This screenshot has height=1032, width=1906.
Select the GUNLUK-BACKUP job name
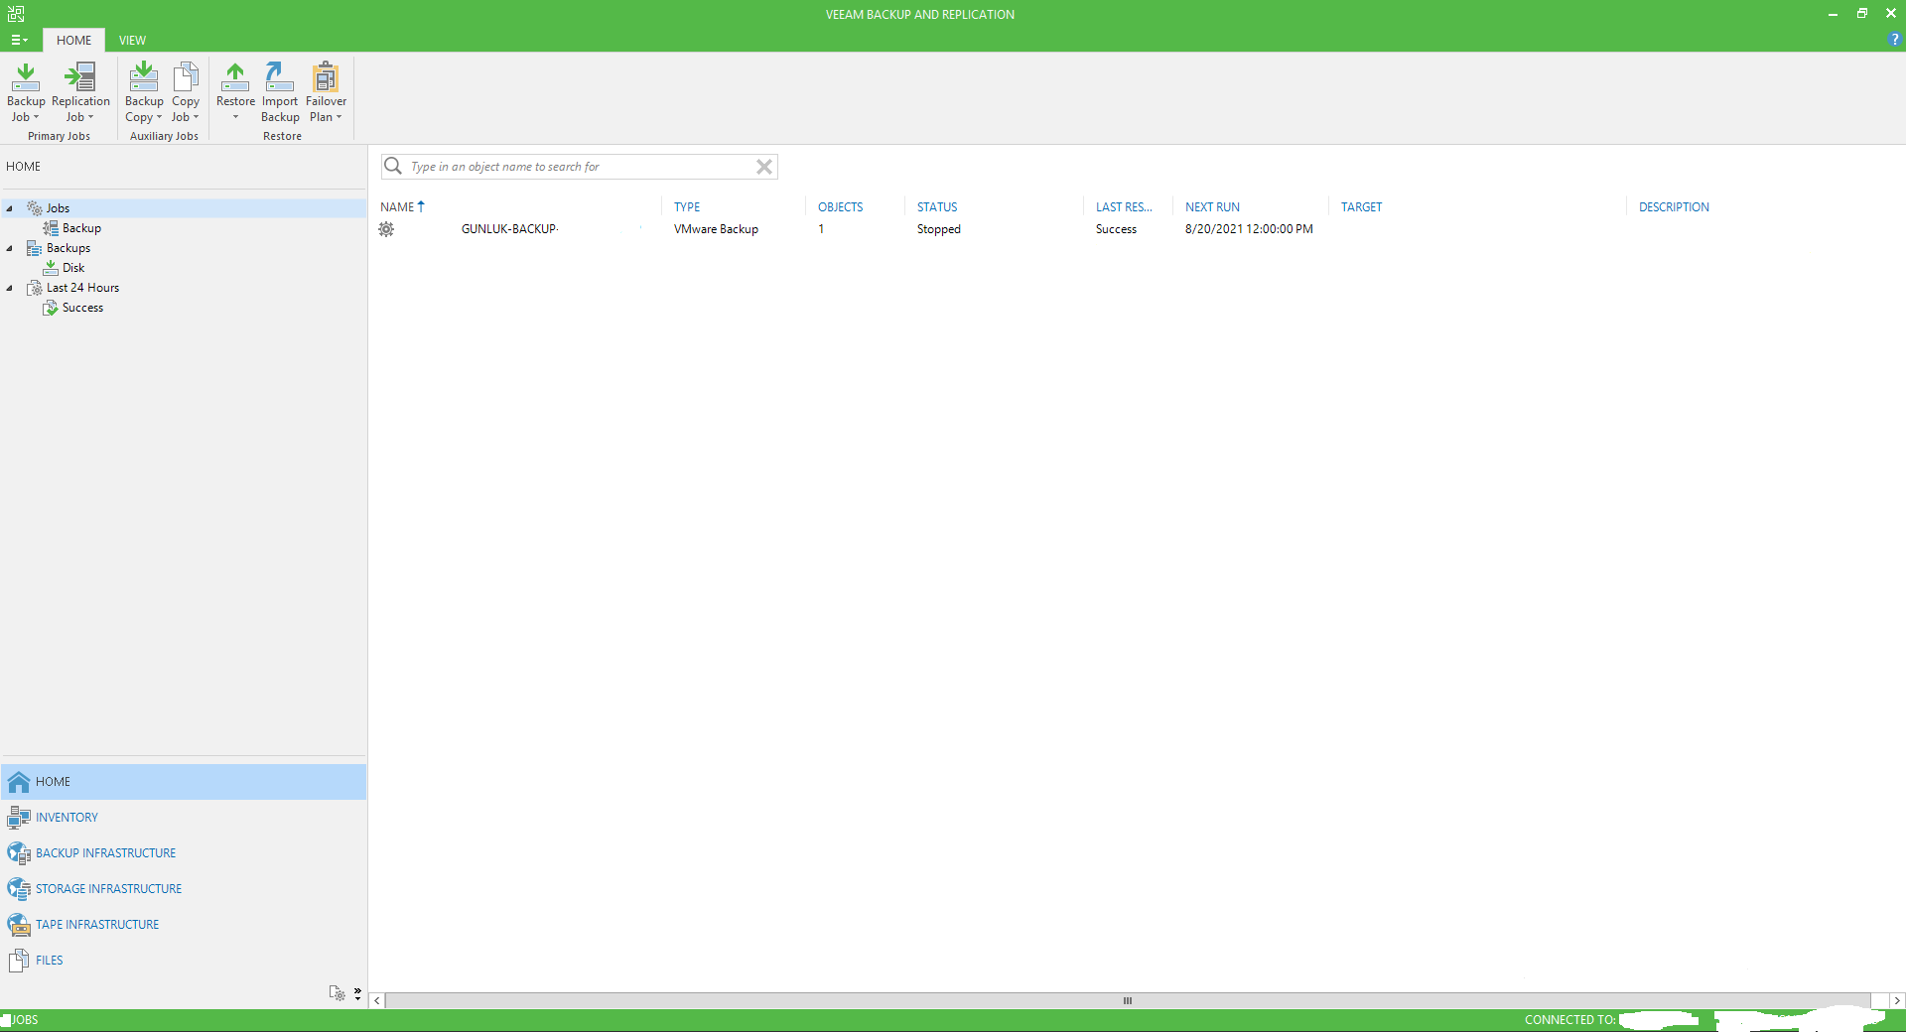(509, 229)
